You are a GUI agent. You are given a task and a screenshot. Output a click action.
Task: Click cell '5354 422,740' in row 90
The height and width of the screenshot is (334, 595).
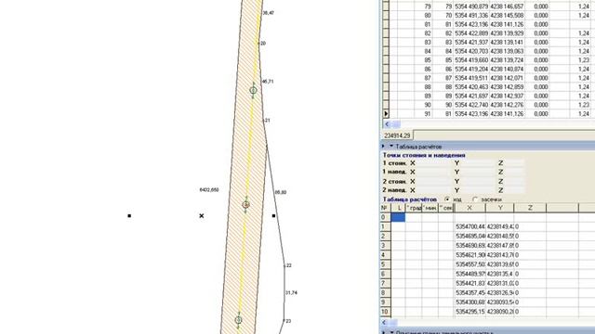471,105
